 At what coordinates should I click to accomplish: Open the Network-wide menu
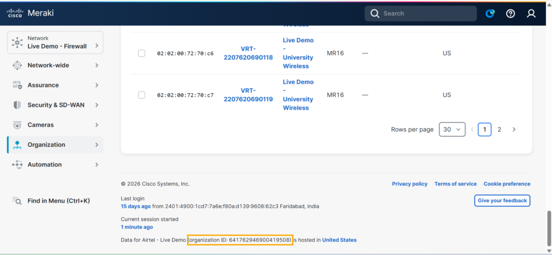[x=56, y=66]
